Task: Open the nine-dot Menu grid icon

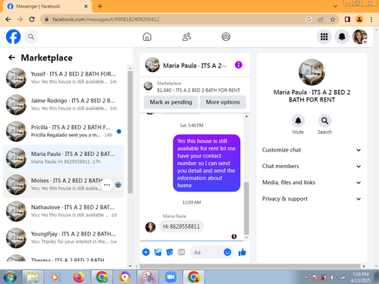Action: click(x=324, y=37)
